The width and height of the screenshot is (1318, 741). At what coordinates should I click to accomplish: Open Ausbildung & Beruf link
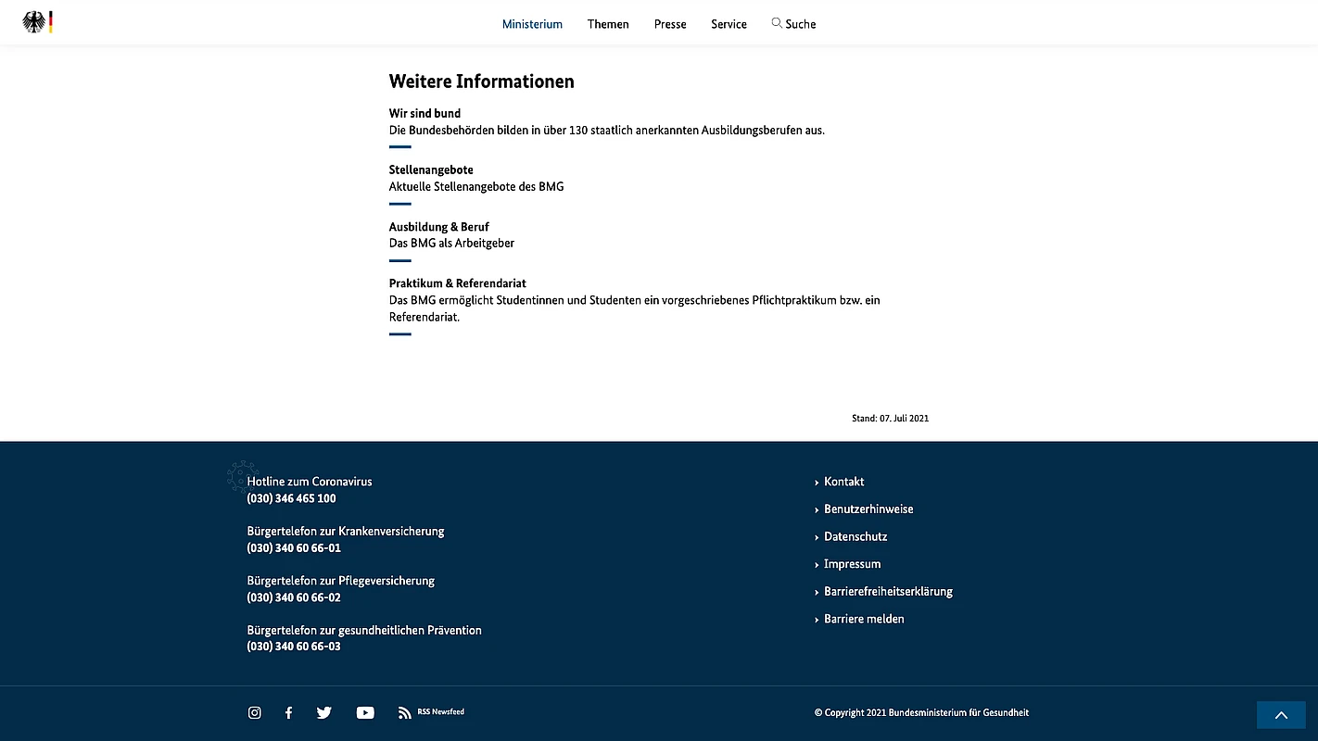[x=438, y=226]
